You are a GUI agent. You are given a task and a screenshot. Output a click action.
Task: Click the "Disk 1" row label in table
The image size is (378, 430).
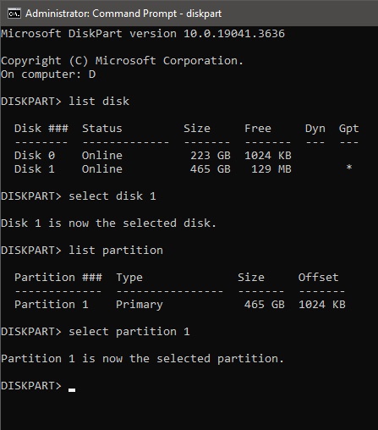click(35, 169)
